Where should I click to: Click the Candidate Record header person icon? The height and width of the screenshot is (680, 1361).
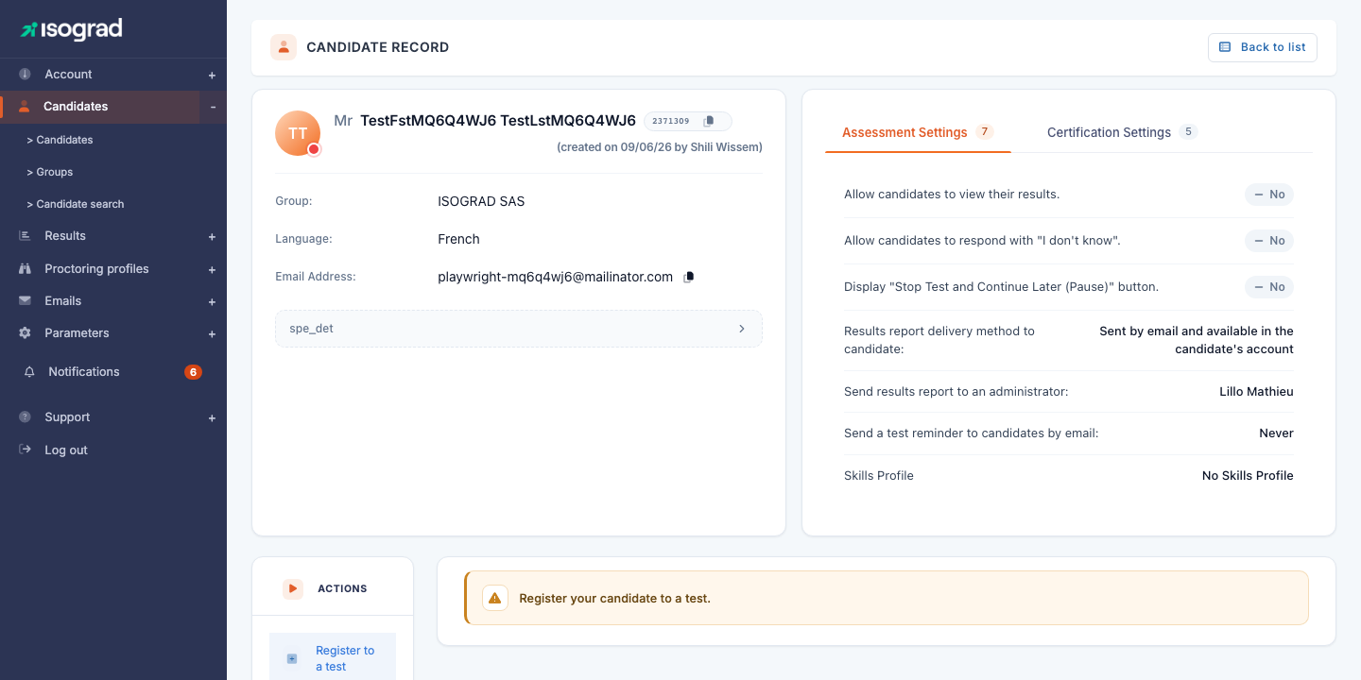pyautogui.click(x=284, y=47)
